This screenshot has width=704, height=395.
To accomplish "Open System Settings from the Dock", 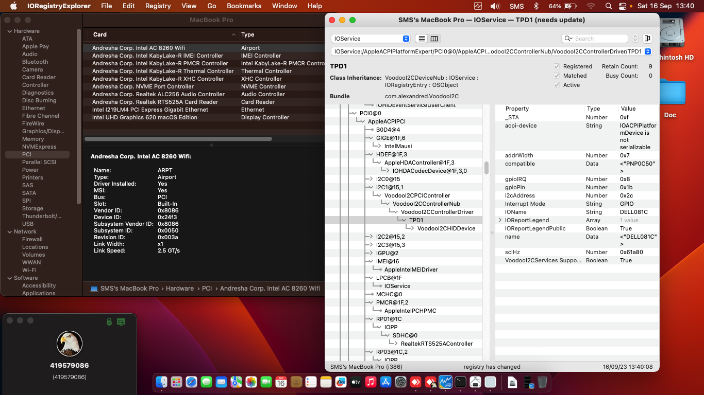I will point(400,382).
